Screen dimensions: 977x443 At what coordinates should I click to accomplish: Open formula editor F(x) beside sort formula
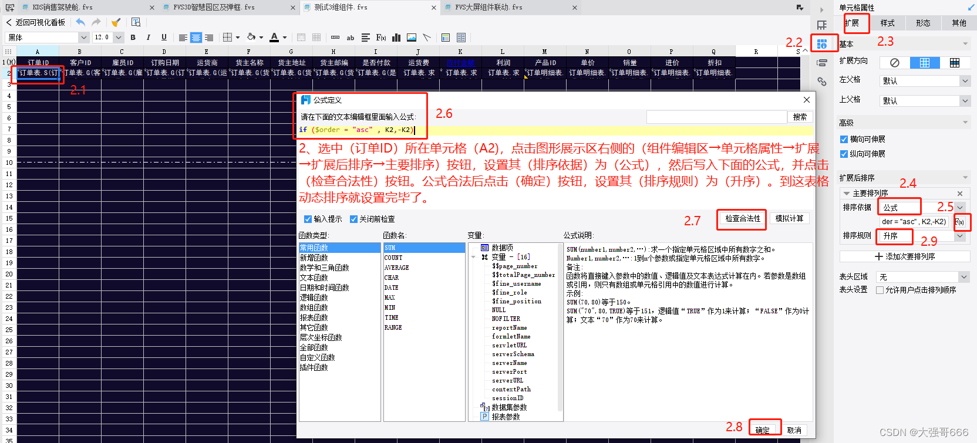pyautogui.click(x=959, y=222)
